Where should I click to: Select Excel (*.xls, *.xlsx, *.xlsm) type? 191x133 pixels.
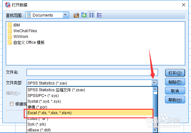pyautogui.click(x=90, y=113)
